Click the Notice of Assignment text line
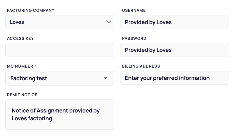The width and height of the screenshot is (241, 138). [x=56, y=111]
